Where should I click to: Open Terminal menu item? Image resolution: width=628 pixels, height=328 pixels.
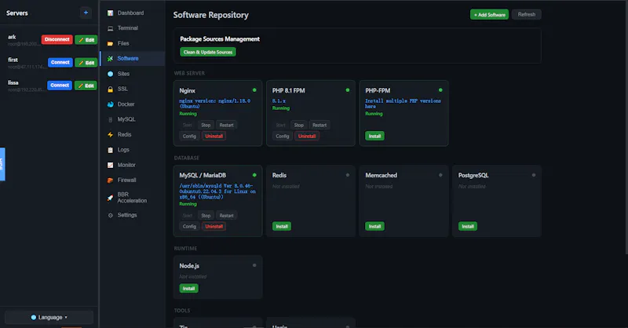coord(132,28)
